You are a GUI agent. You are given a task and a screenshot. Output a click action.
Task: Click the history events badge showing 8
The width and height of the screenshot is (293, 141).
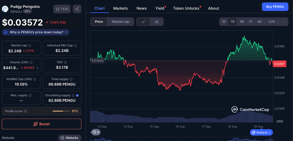pyautogui.click(x=96, y=132)
